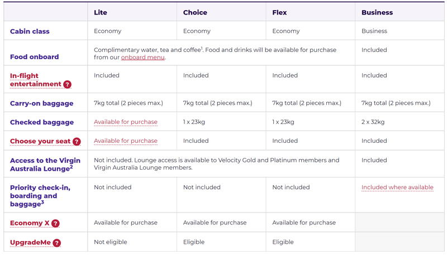Open the Economy X label link
The height and width of the screenshot is (255, 447).
click(x=30, y=223)
